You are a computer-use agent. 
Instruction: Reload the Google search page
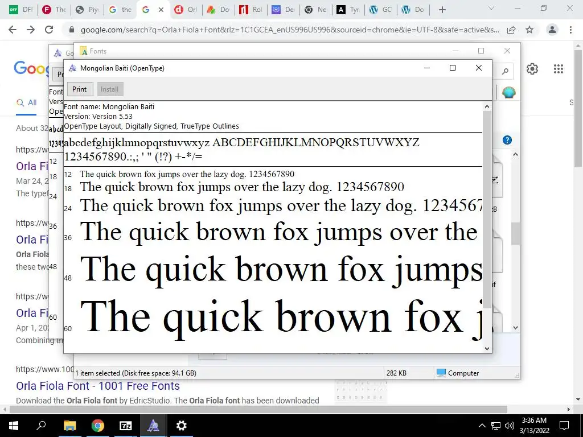(x=49, y=30)
